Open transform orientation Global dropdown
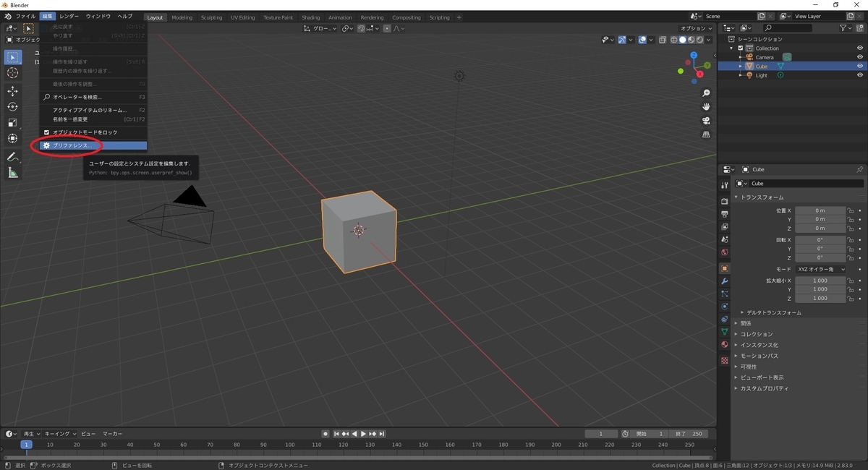Image resolution: width=868 pixels, height=470 pixels. tap(320, 28)
